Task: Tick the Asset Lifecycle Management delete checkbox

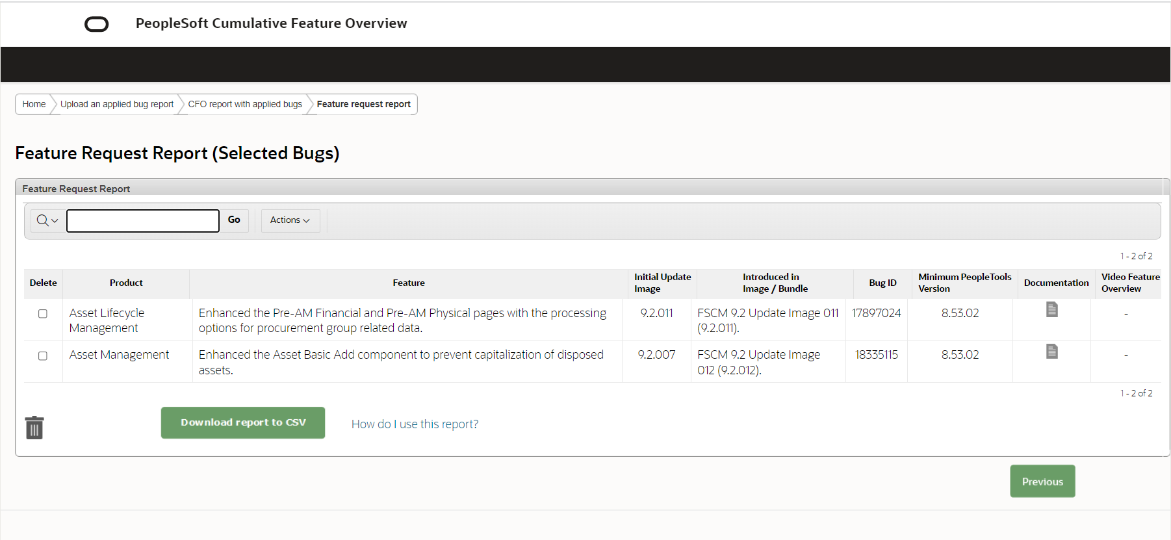Action: 43,314
